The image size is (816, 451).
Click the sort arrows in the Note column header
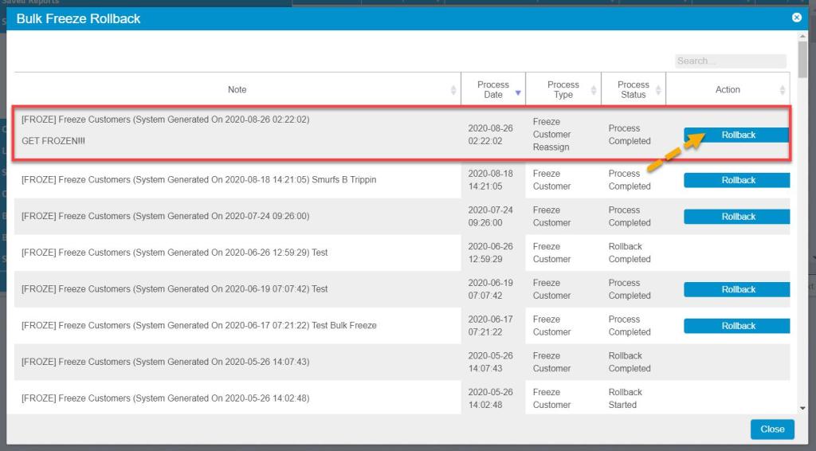453,90
